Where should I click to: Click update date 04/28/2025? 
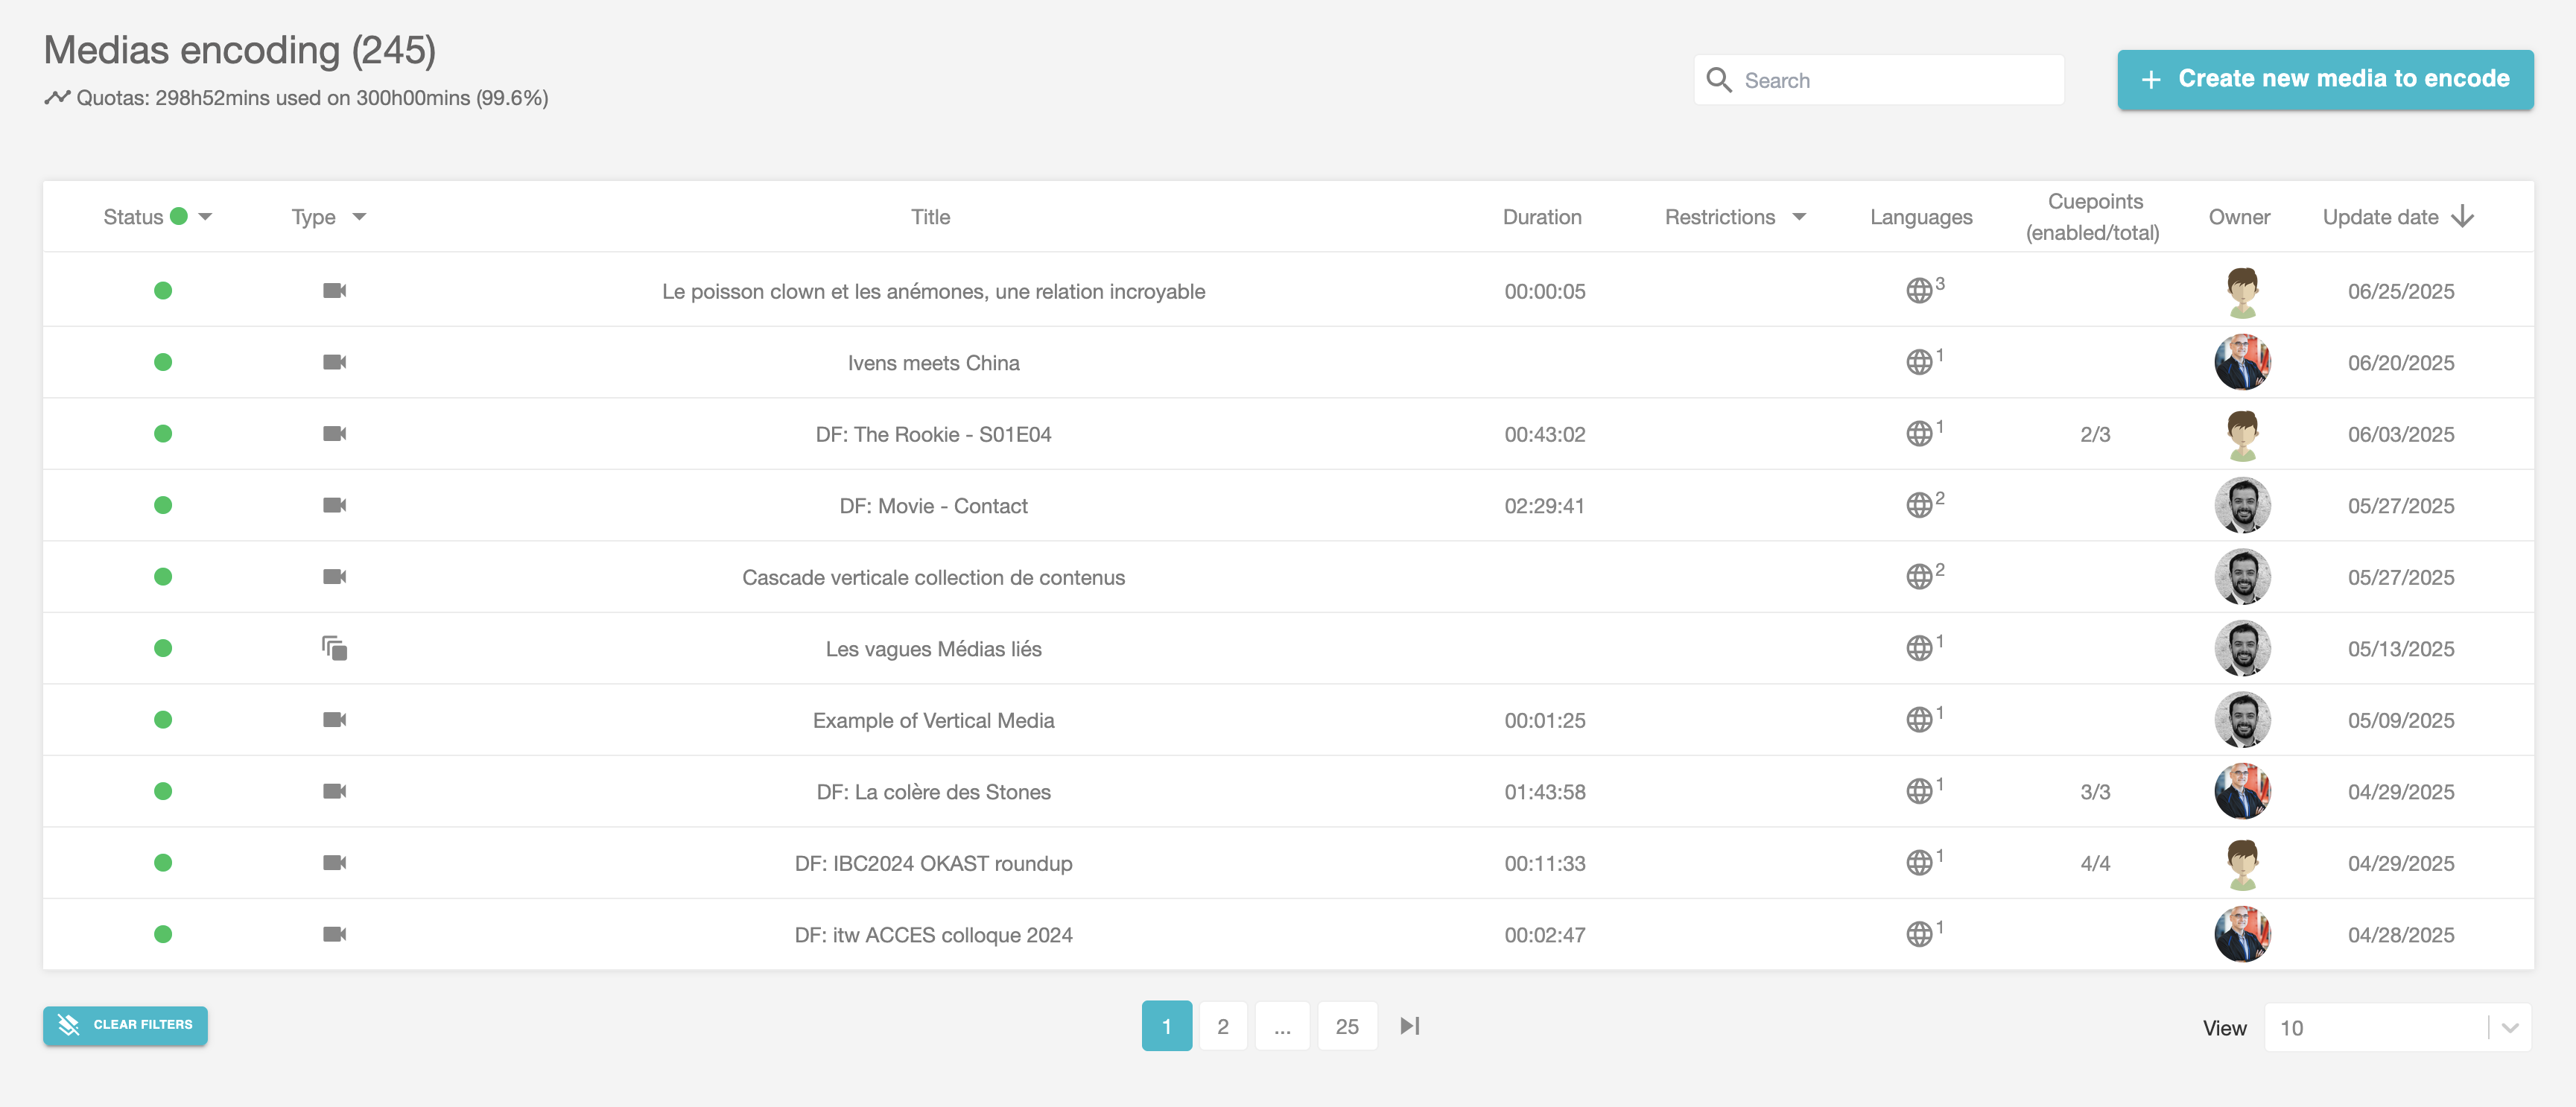coord(2400,935)
